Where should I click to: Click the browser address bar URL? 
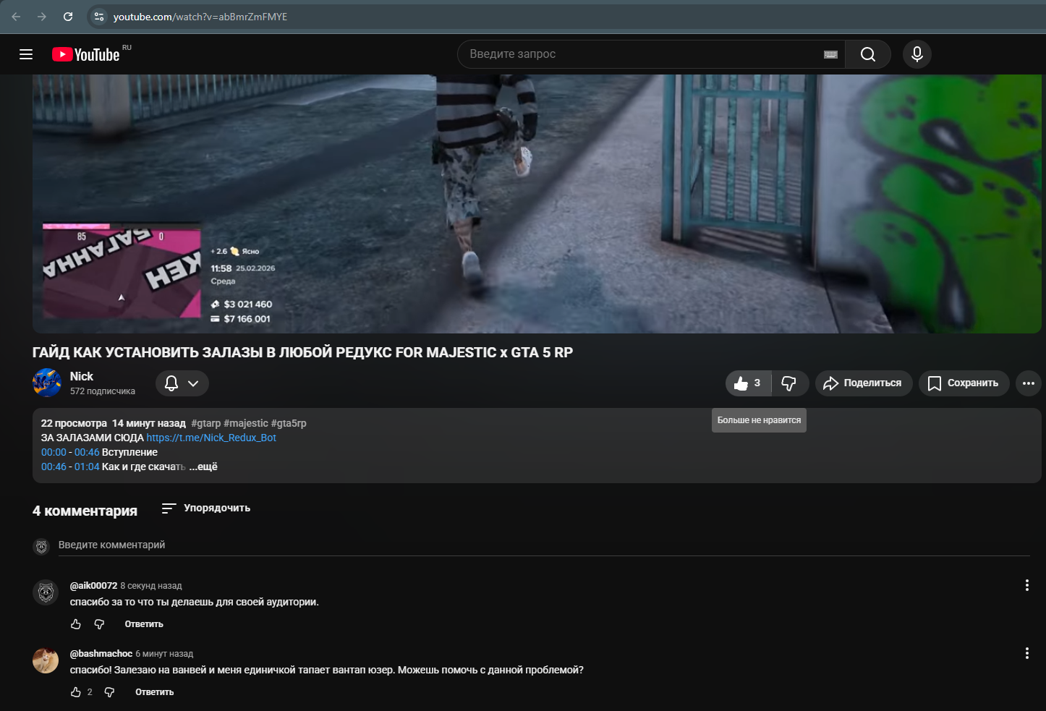point(200,17)
